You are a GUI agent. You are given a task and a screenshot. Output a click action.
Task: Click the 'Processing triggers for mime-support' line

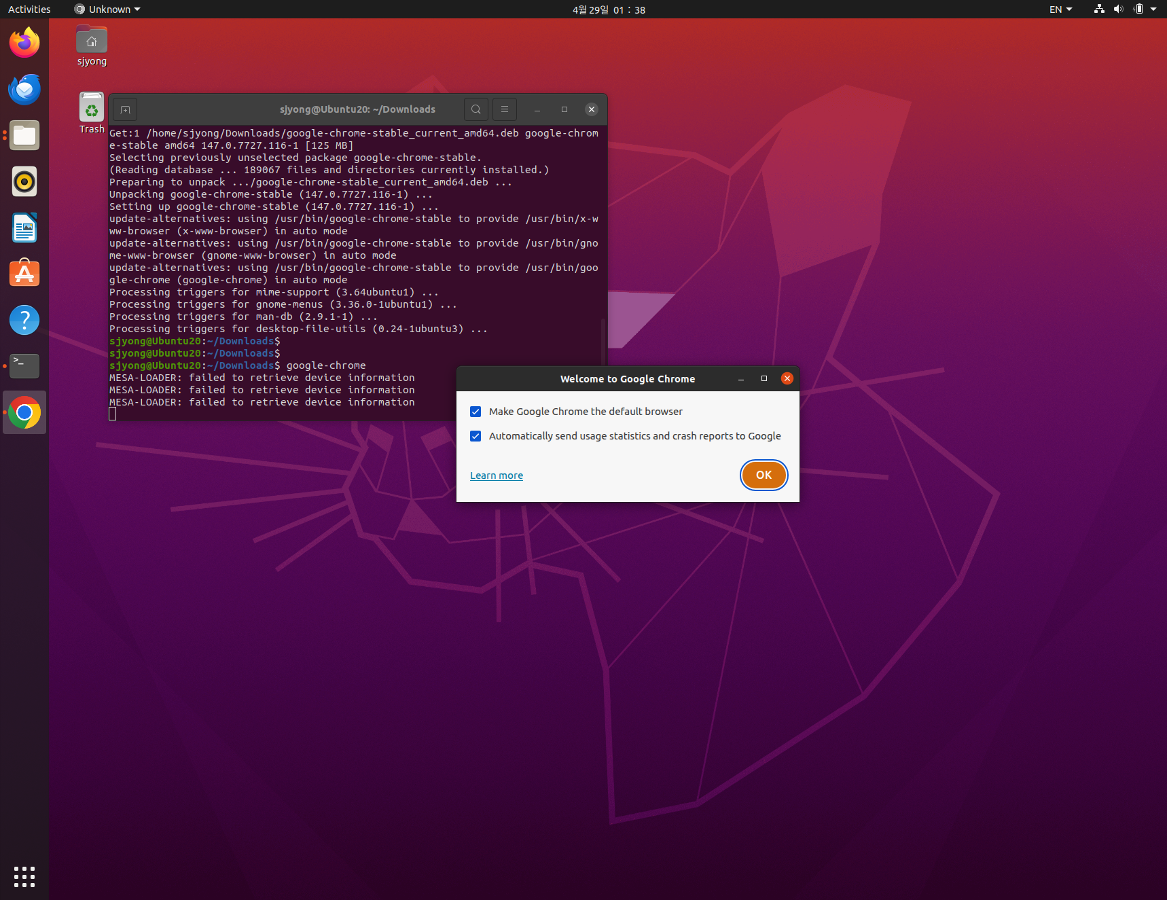[274, 292]
